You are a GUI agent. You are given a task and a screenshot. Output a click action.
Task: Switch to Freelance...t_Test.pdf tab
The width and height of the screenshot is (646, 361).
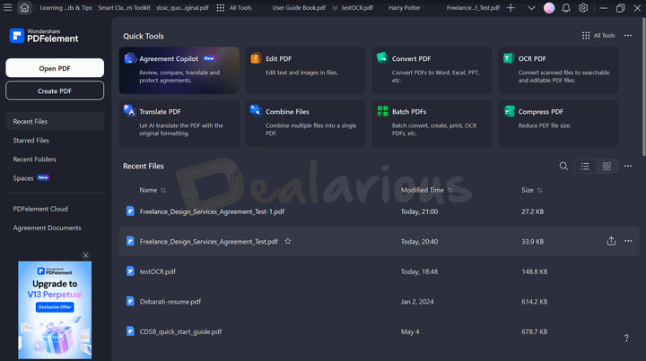473,8
